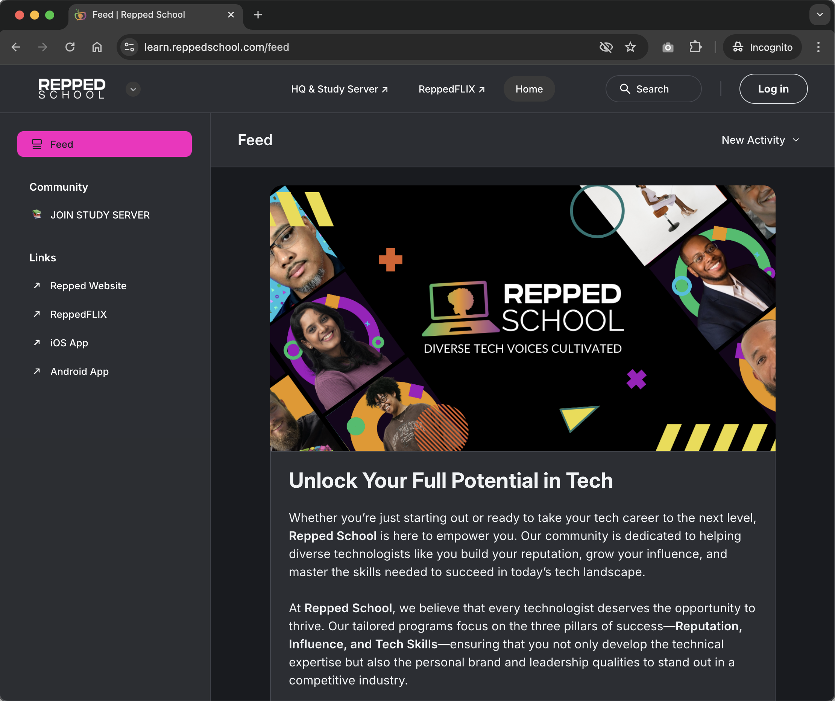
Task: Click the chevron beside New Activity
Action: pos(796,140)
